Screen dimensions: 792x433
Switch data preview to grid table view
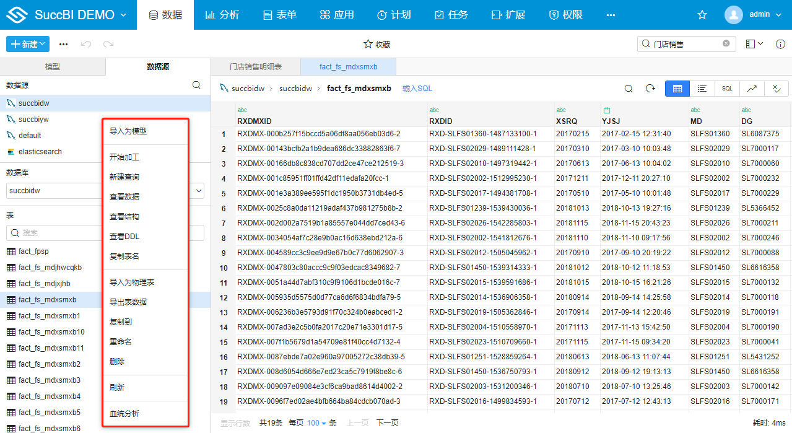(677, 89)
